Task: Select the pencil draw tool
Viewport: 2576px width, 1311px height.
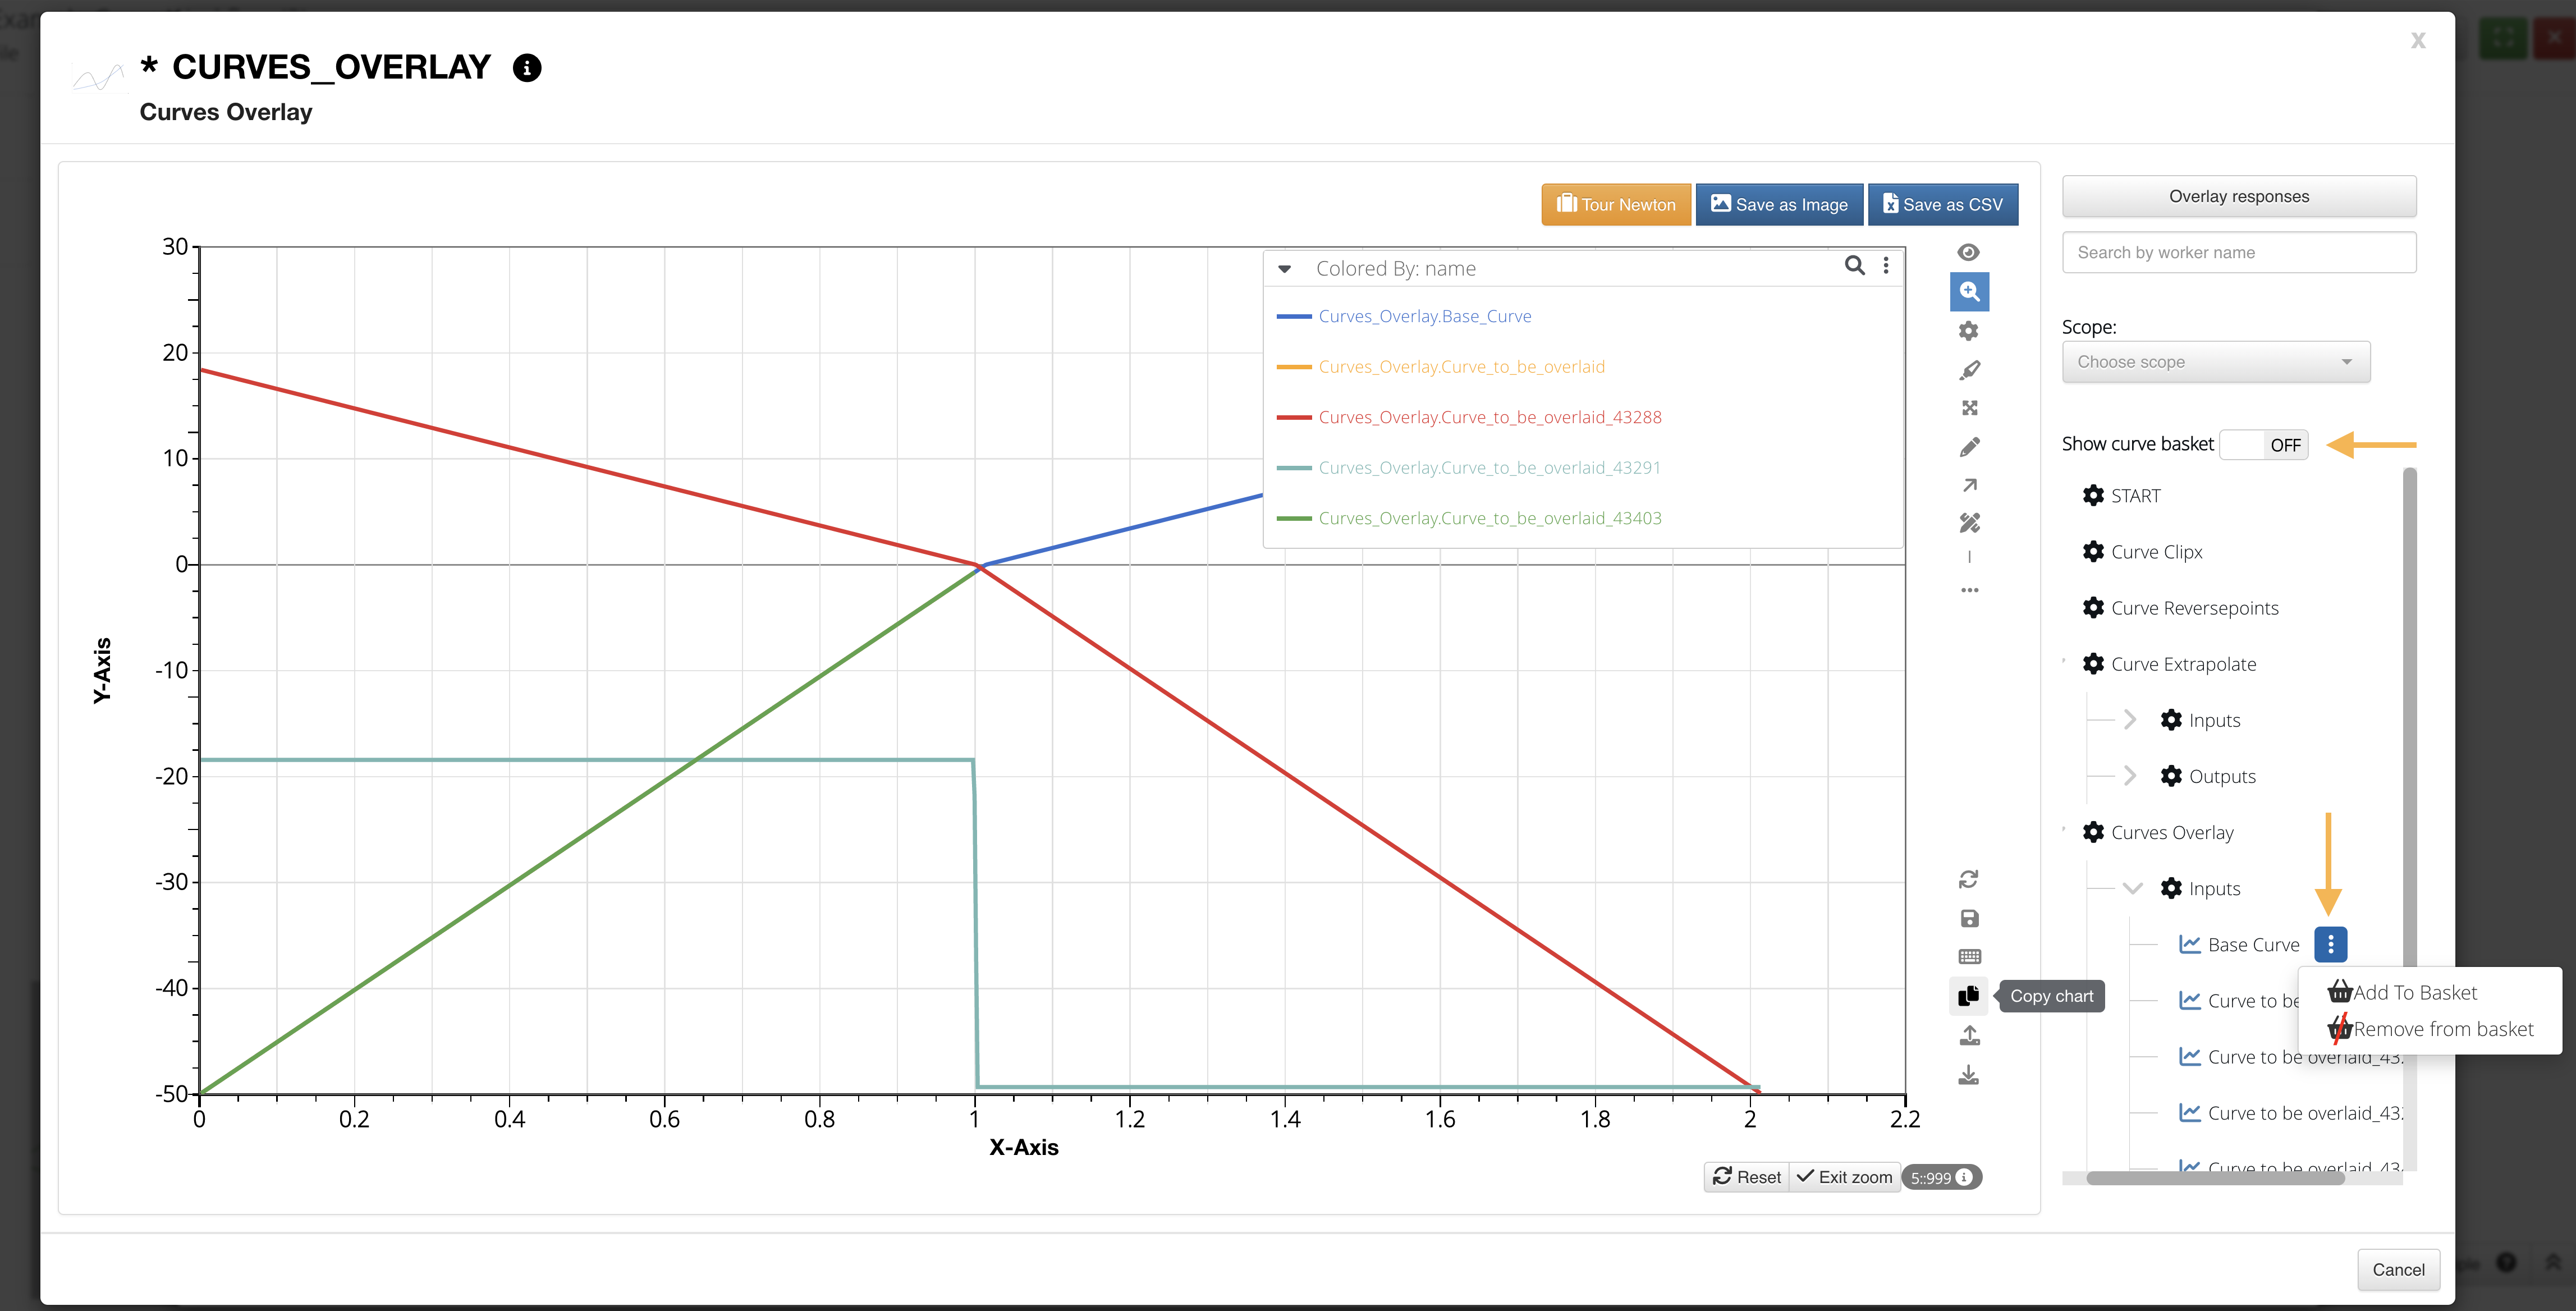Action: (x=1969, y=447)
